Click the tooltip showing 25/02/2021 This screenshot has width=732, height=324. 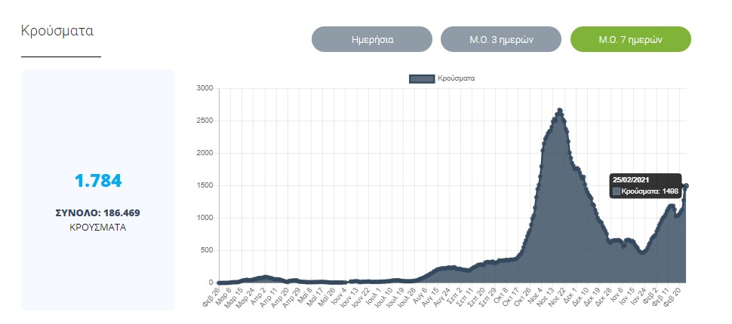coord(645,186)
